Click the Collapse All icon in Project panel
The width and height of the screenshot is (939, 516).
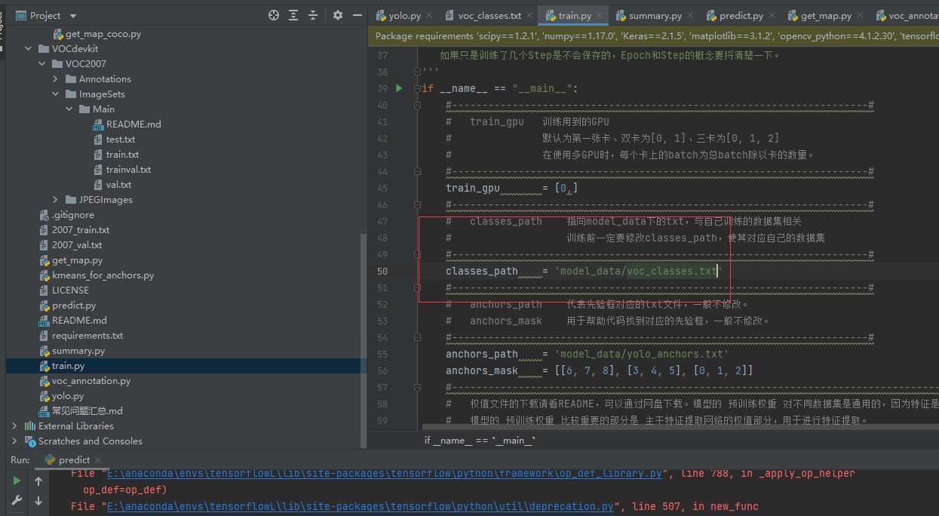coord(313,15)
